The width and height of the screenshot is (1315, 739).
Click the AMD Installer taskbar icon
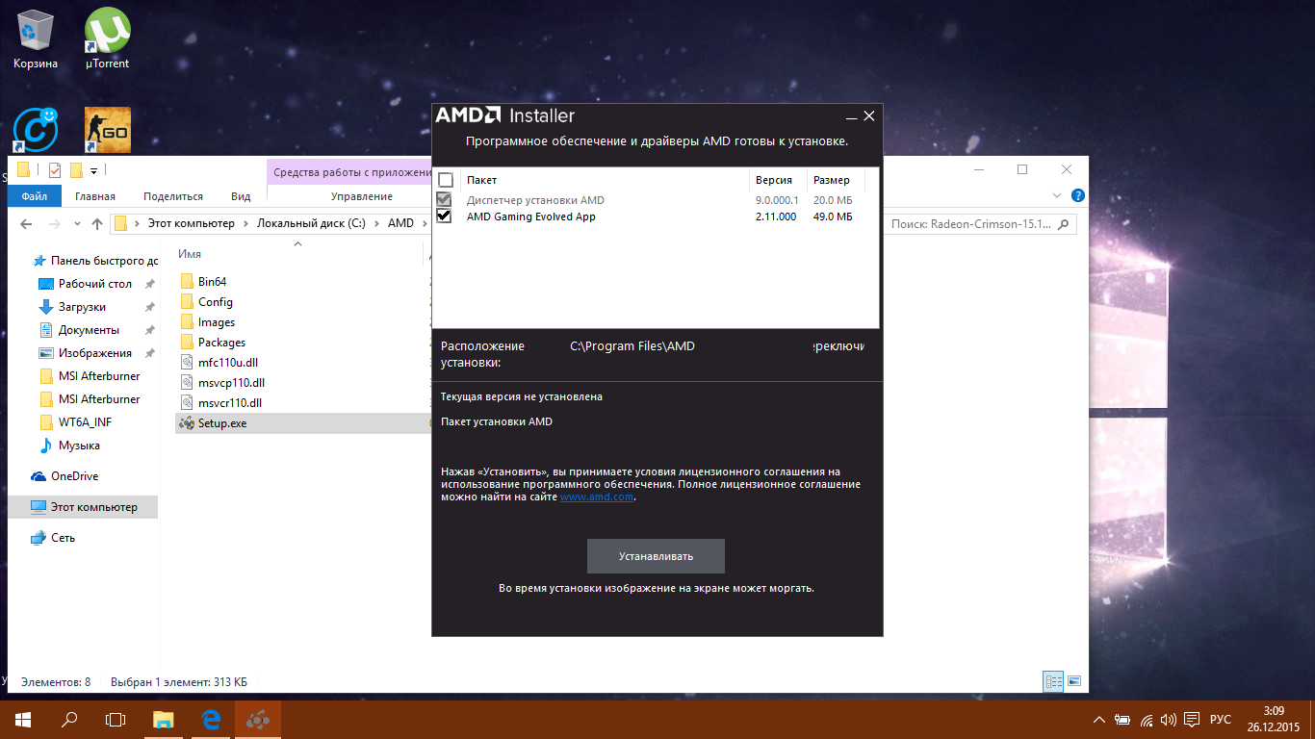point(257,720)
